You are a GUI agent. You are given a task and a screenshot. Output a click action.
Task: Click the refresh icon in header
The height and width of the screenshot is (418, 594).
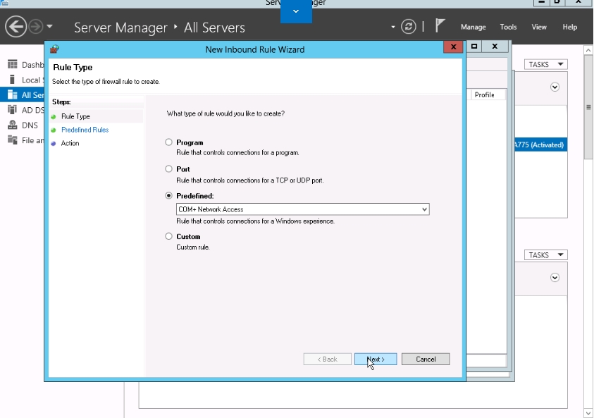coord(409,27)
